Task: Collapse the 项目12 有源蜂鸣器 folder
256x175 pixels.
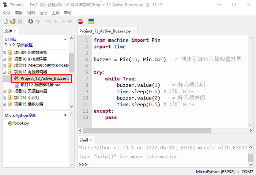Action: [x=4, y=72]
